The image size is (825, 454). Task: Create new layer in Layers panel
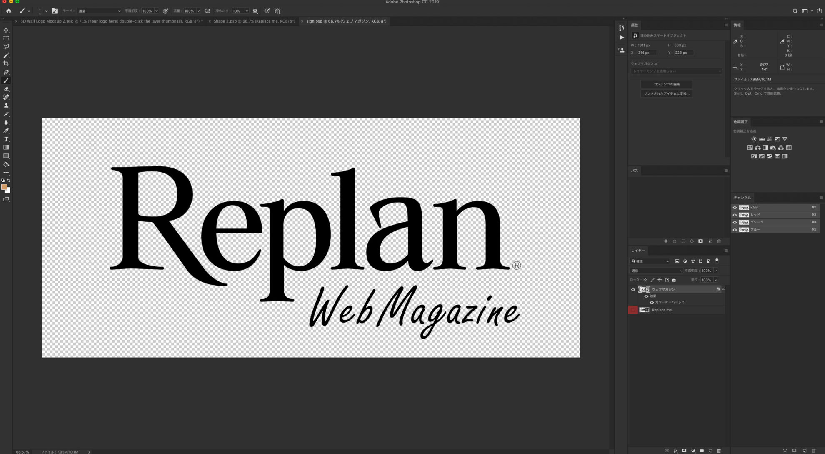click(710, 451)
